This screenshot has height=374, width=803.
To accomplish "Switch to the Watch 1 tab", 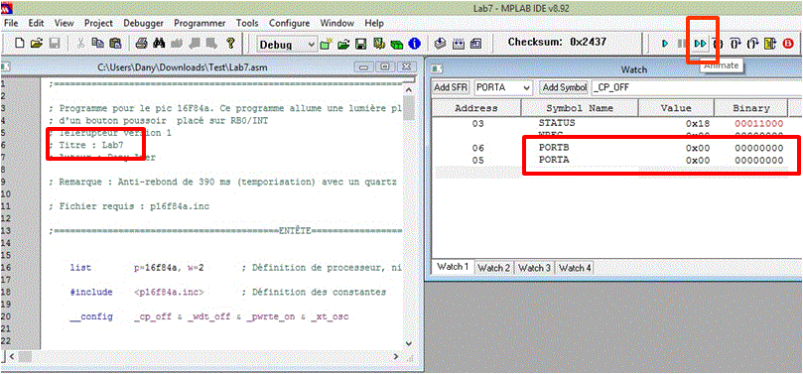I will [453, 267].
